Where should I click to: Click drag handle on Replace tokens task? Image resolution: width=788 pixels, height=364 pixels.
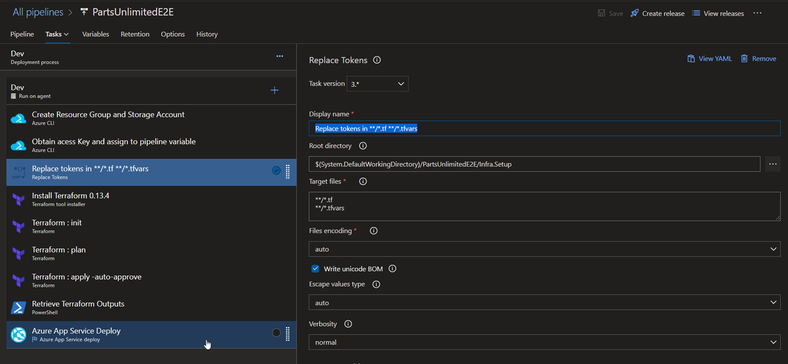click(288, 172)
